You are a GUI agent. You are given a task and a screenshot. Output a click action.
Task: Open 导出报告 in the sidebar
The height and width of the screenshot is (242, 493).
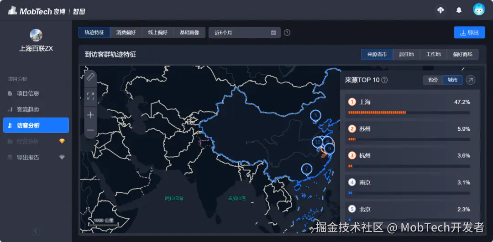[x=36, y=157]
